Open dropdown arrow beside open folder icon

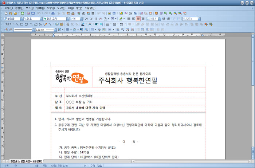[x=19, y=13]
